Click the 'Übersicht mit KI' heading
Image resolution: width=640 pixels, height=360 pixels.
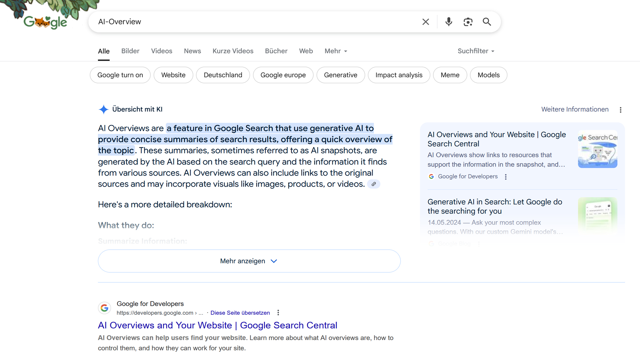(x=137, y=109)
